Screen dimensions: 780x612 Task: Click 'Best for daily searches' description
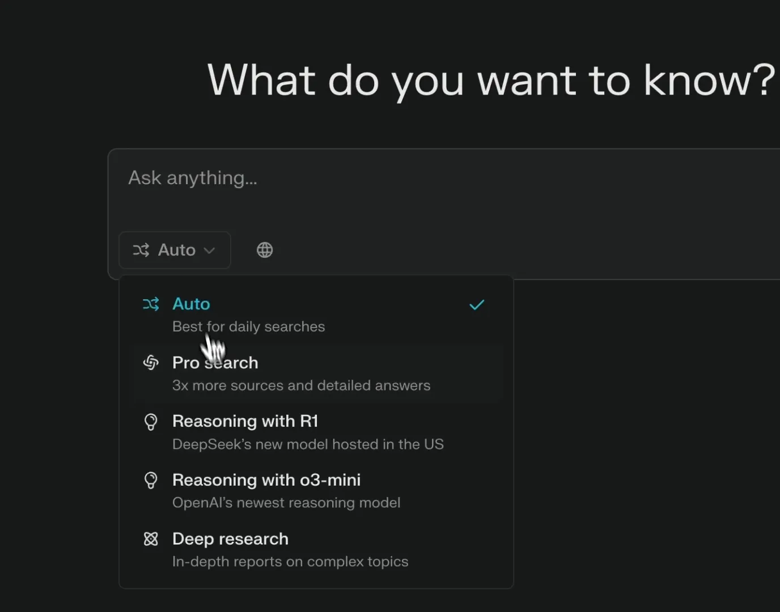tap(248, 327)
